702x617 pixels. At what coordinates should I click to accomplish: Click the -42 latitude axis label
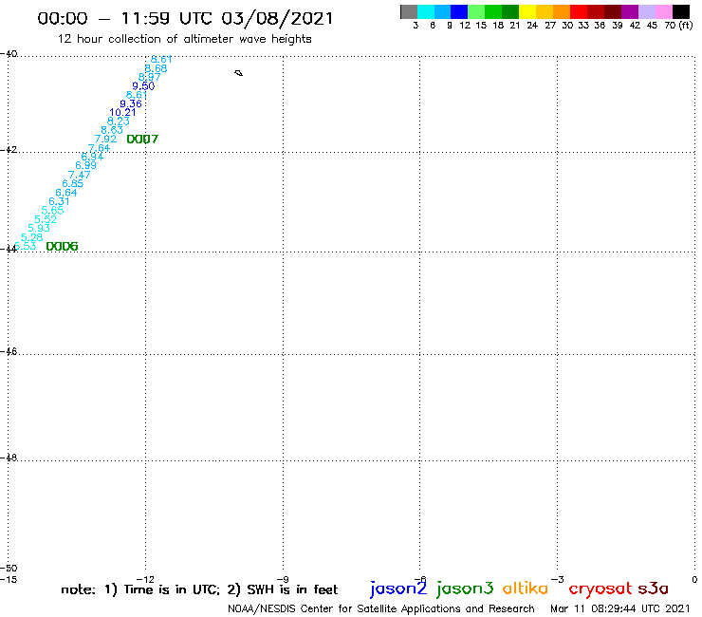pos(9,150)
